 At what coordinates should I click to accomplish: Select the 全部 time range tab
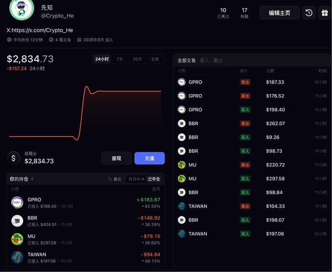coord(155,59)
